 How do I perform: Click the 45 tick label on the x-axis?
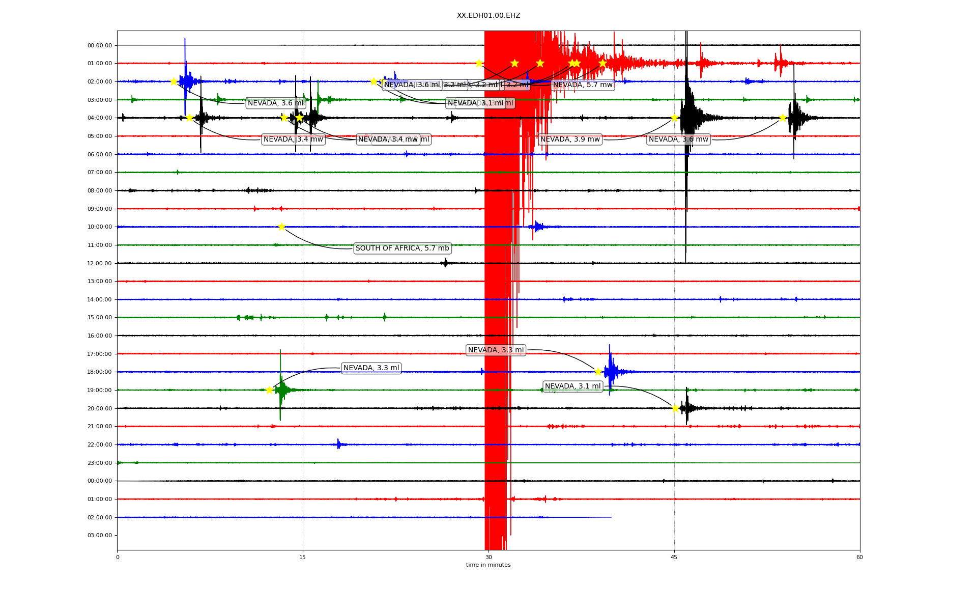coord(674,557)
